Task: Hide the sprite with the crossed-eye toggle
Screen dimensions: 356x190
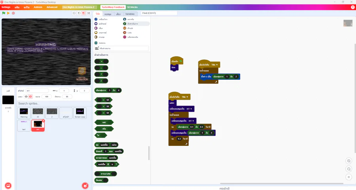Action: click(x=30, y=97)
